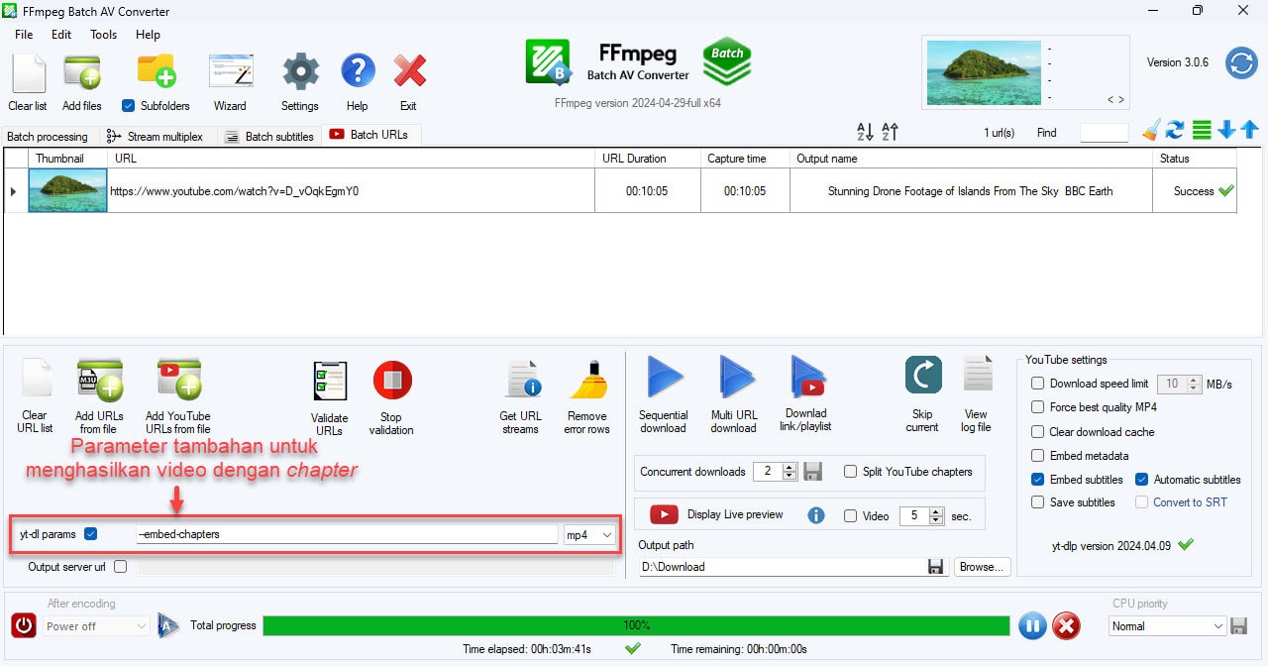Image resolution: width=1268 pixels, height=666 pixels.
Task: Uncheck Embed subtitles
Action: tap(1037, 480)
